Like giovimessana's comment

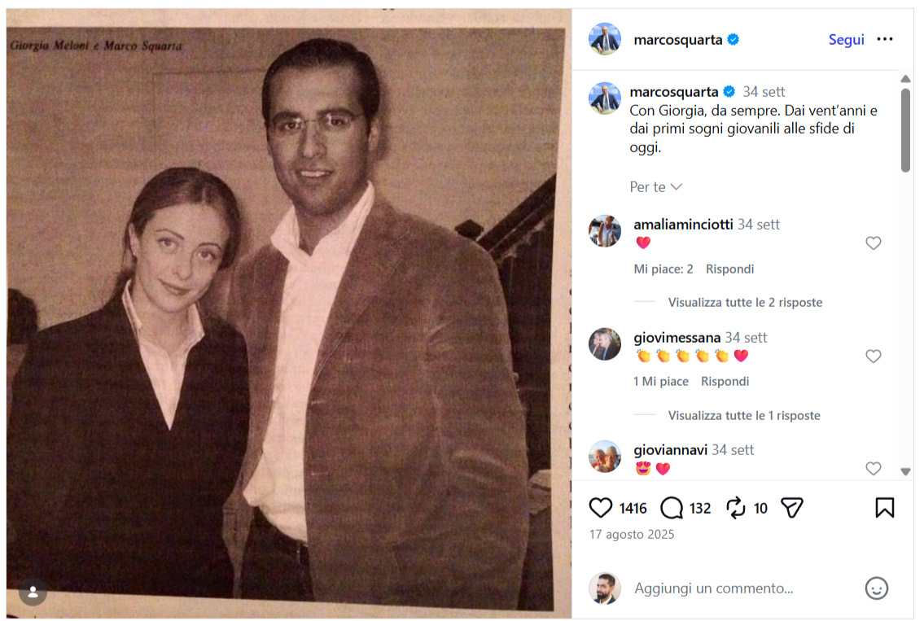[x=873, y=356]
